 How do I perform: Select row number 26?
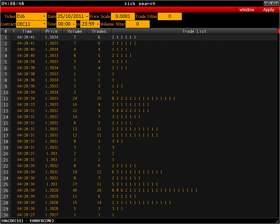6,190
